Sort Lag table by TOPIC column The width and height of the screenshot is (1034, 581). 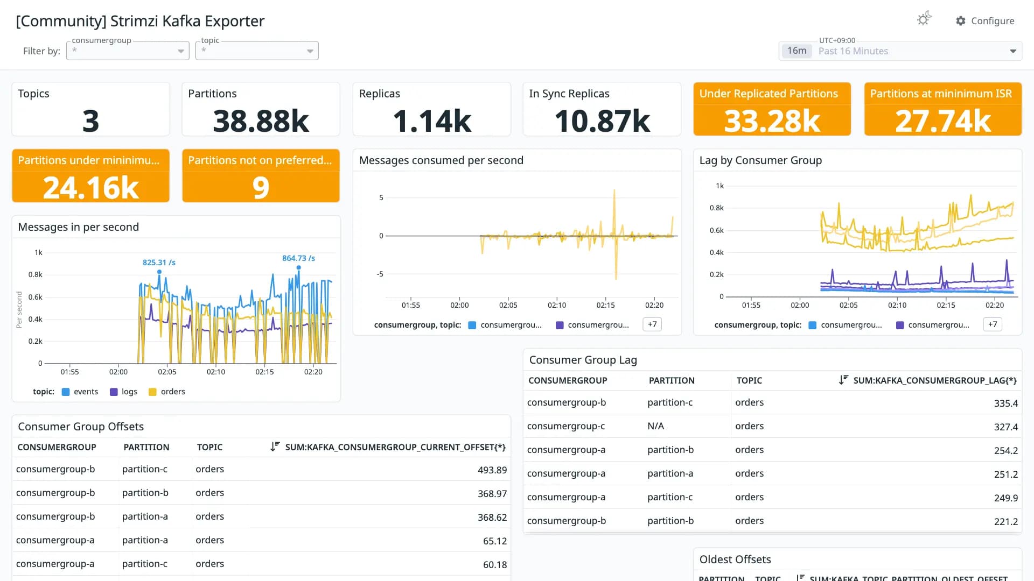pos(749,380)
